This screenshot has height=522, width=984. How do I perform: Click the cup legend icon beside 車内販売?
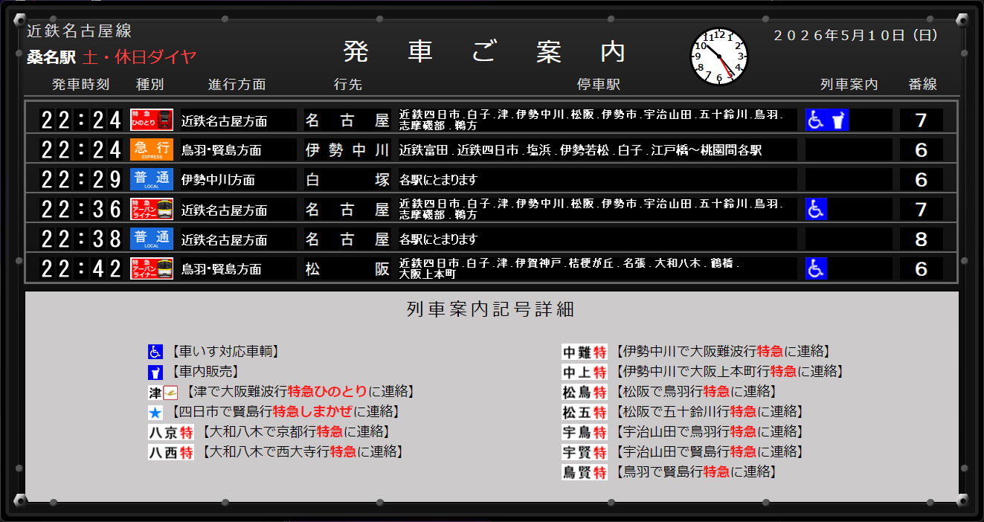tap(155, 372)
